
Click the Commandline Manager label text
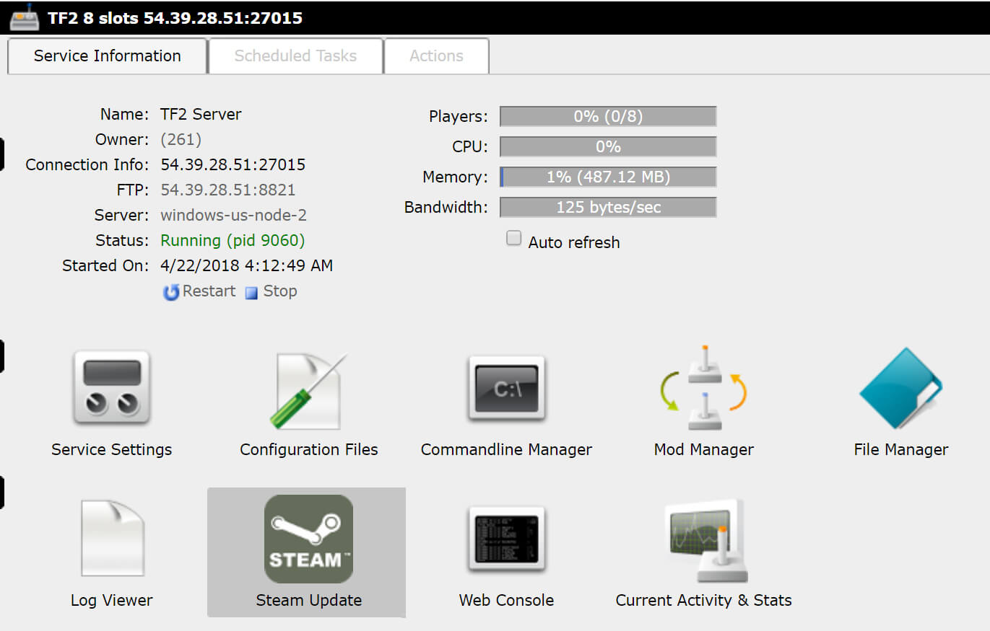pyautogui.click(x=506, y=449)
